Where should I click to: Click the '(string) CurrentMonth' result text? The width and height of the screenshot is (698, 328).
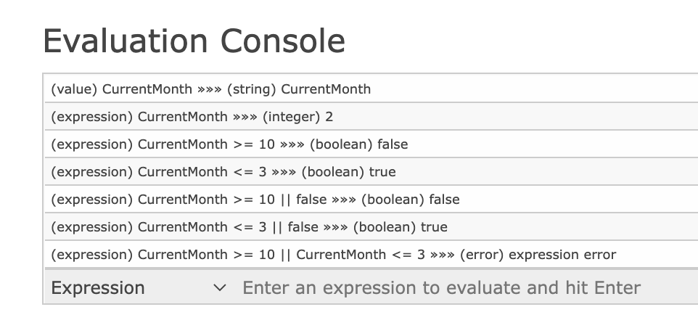point(299,89)
